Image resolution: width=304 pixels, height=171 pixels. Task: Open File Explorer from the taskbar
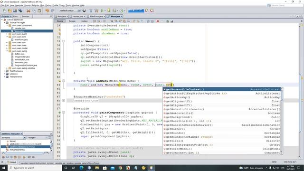click(x=97, y=168)
